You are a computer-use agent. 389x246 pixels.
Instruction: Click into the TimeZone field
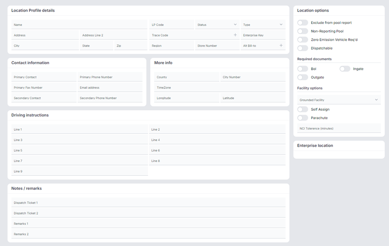pos(219,88)
